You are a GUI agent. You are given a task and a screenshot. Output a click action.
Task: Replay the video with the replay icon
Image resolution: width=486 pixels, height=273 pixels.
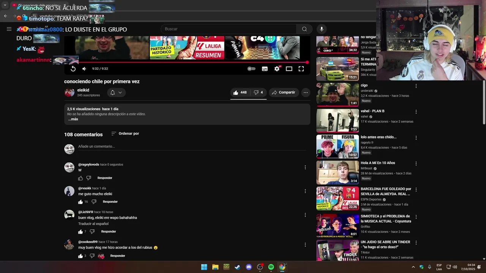[73, 69]
